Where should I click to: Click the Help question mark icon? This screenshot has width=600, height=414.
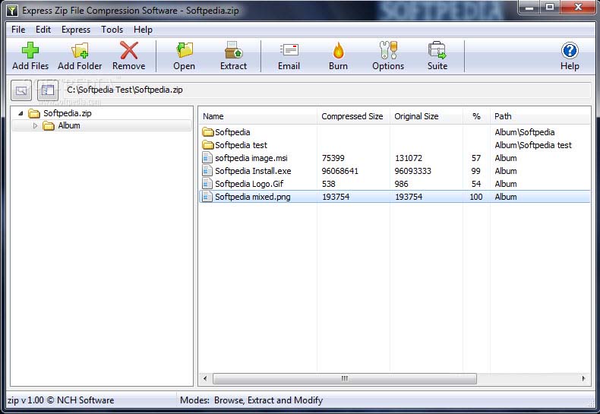[x=570, y=51]
